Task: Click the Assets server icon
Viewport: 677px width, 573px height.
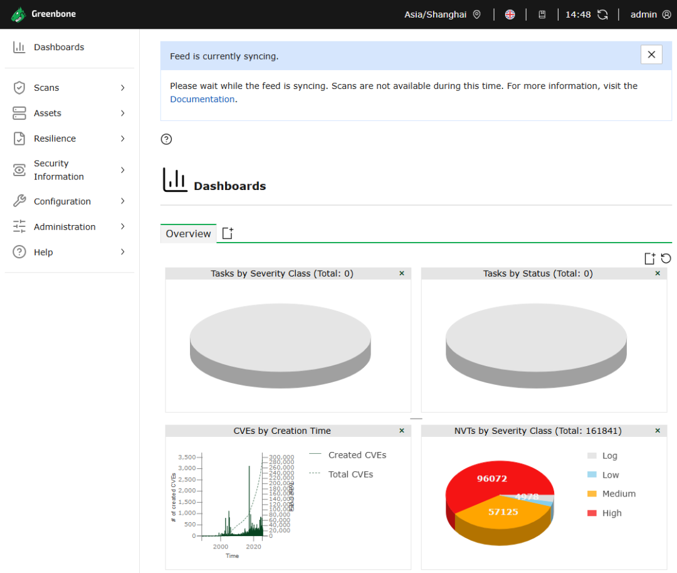Action: 19,113
